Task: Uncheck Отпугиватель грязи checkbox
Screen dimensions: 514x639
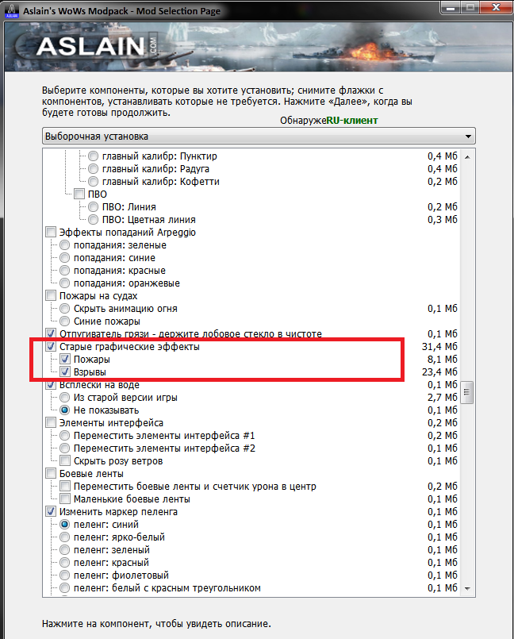Action: [51, 333]
